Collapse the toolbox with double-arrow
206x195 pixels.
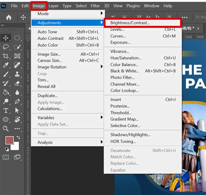2,26
